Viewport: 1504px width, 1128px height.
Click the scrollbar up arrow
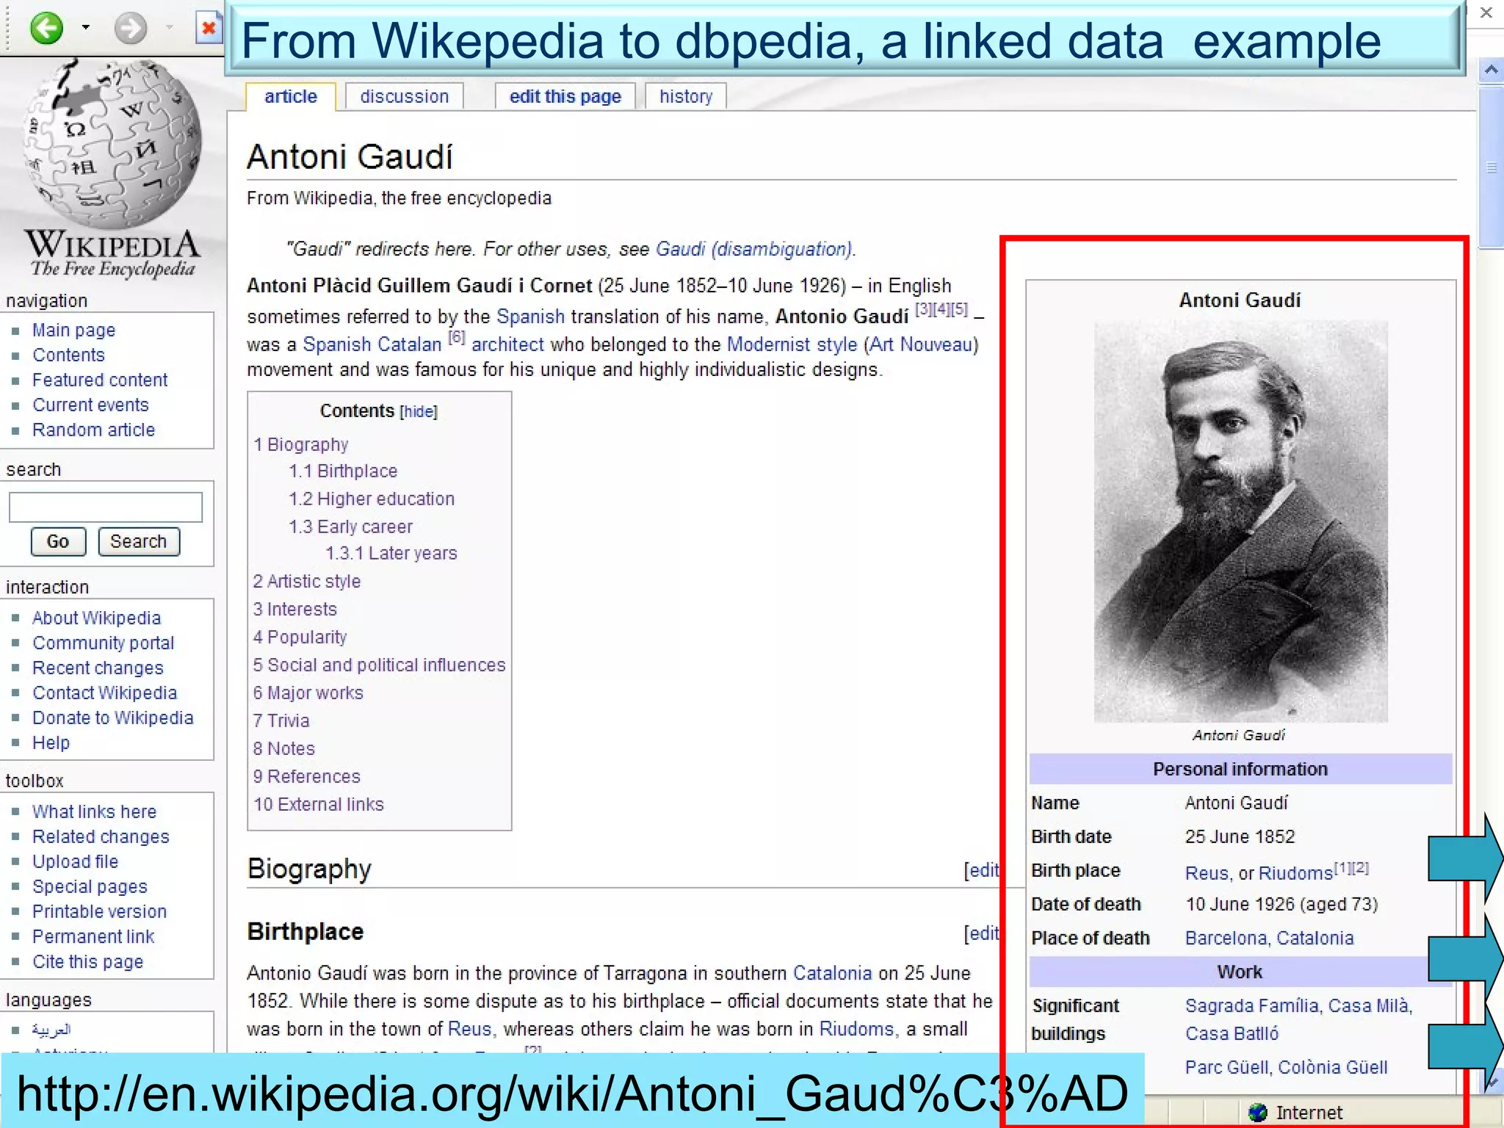point(1491,70)
